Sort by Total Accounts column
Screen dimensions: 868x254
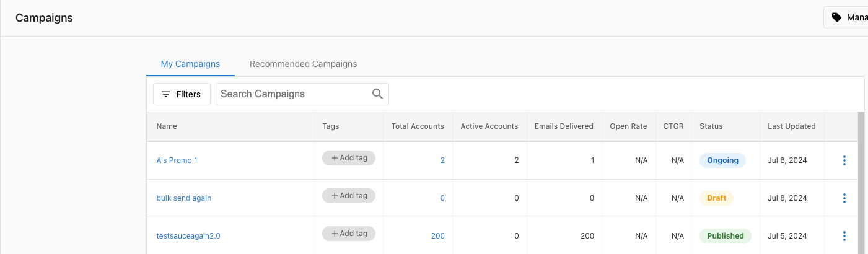coord(418,126)
